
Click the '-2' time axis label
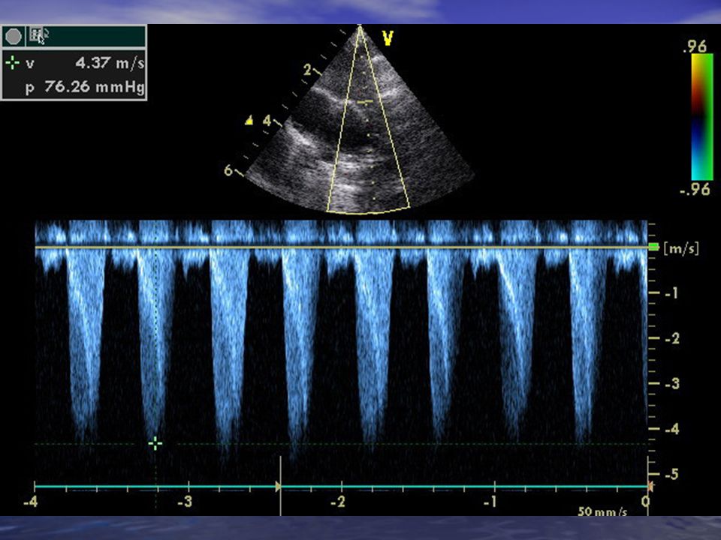tap(337, 502)
